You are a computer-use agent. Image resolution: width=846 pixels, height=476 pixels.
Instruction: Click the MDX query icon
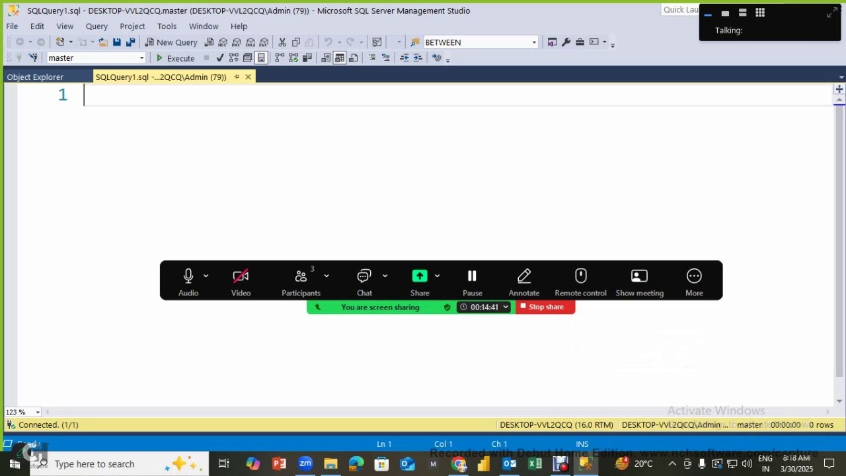click(223, 42)
